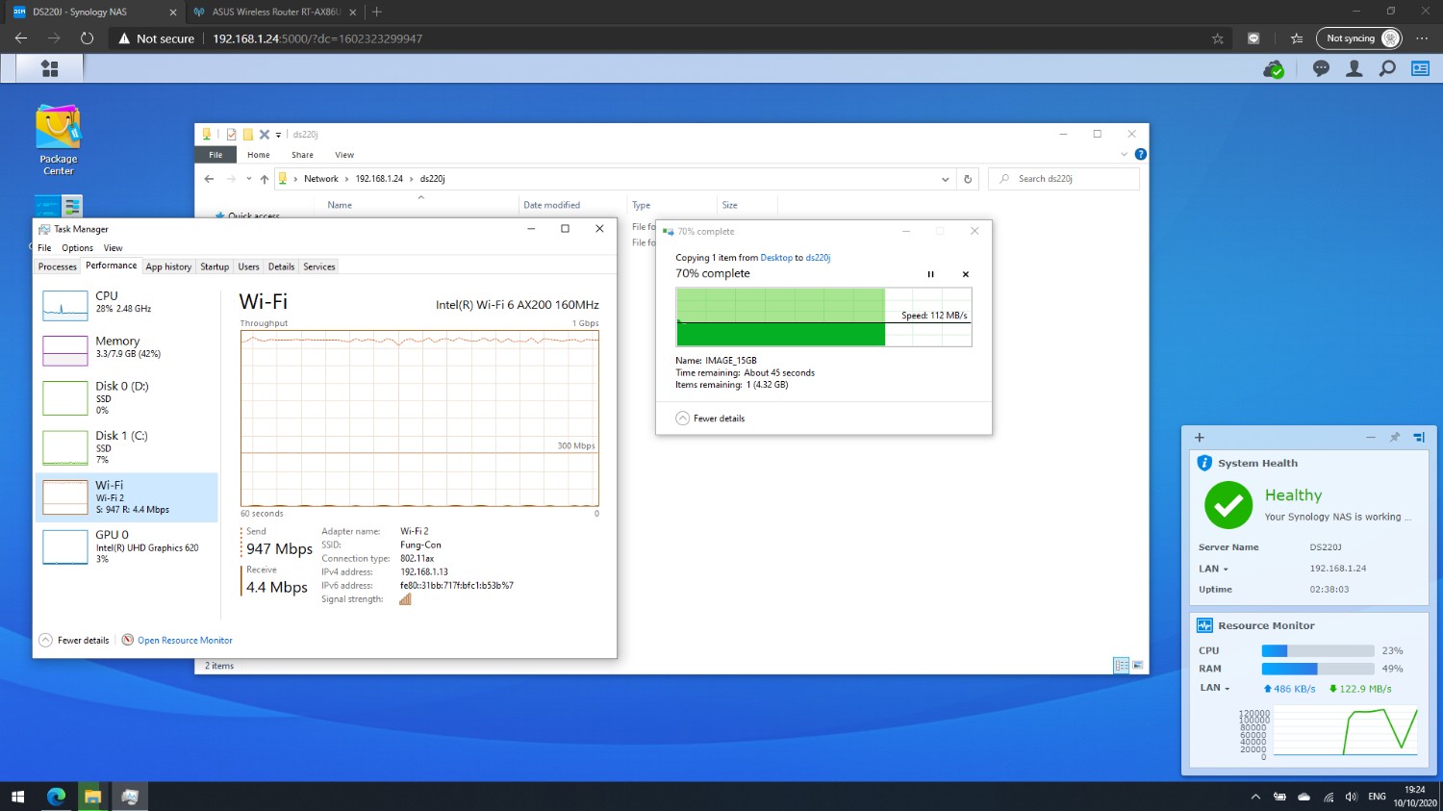Bookmark this page with star icon
1443x811 pixels.
pyautogui.click(x=1218, y=38)
